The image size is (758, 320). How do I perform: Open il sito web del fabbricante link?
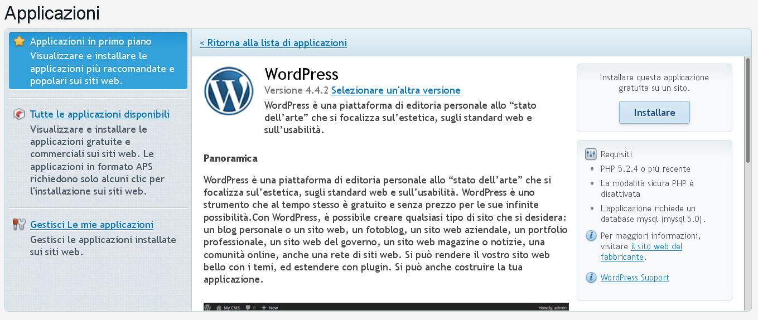(641, 251)
